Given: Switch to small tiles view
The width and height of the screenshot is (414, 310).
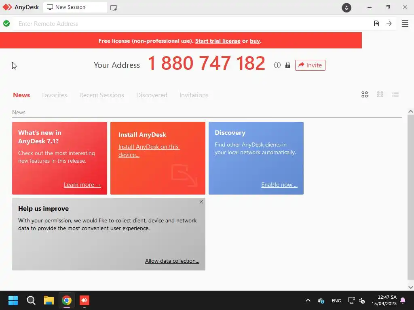Looking at the screenshot, I should click(x=380, y=94).
